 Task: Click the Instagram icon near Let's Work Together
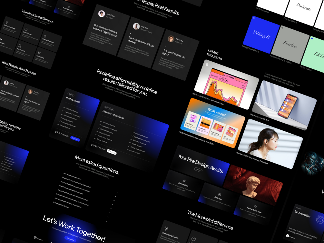click(x=35, y=238)
